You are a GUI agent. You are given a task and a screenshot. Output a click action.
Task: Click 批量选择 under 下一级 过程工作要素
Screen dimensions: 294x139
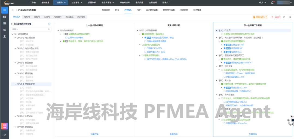pos(253,134)
